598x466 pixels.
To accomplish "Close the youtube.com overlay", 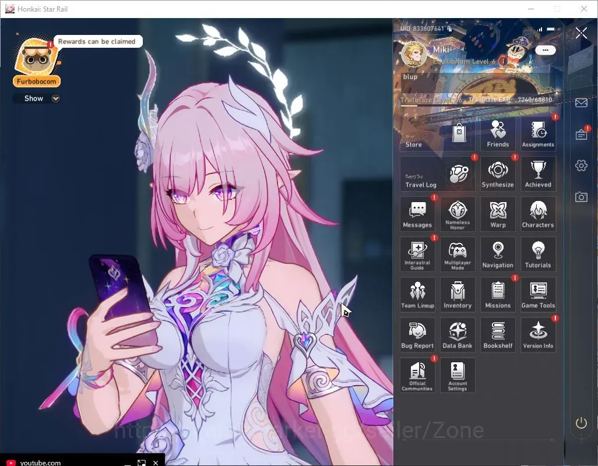I will click(x=156, y=463).
